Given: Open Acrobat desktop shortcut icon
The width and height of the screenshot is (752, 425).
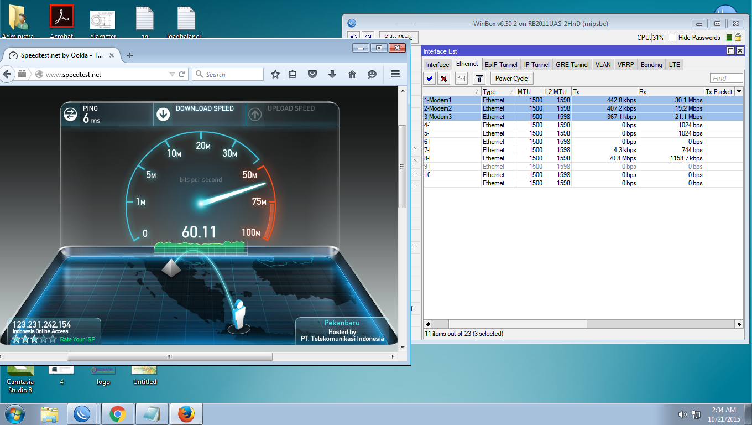Looking at the screenshot, I should [x=61, y=18].
